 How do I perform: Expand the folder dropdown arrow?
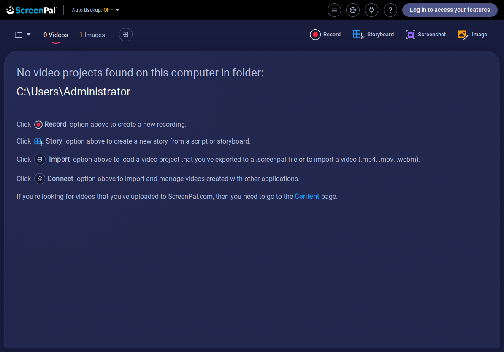pos(29,35)
